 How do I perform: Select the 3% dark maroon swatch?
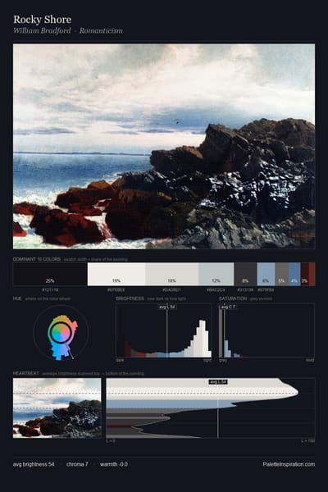[x=304, y=274]
